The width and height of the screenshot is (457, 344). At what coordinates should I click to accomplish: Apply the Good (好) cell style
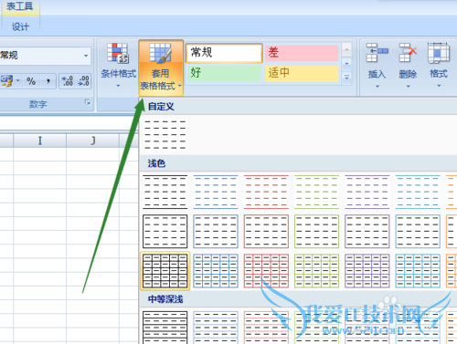[224, 73]
